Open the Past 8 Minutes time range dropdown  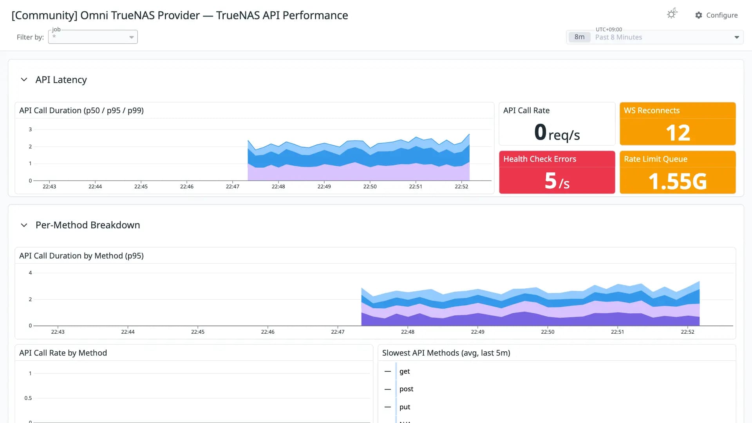(655, 37)
